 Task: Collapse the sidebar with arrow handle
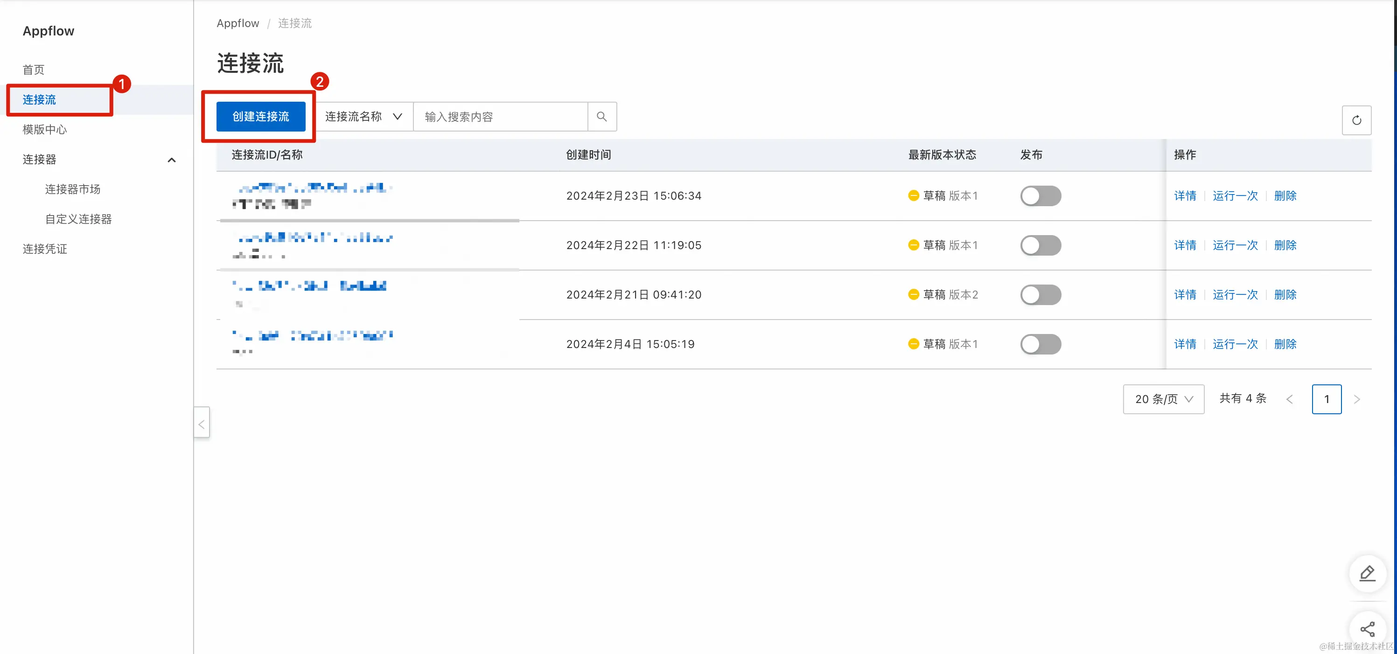coord(201,424)
